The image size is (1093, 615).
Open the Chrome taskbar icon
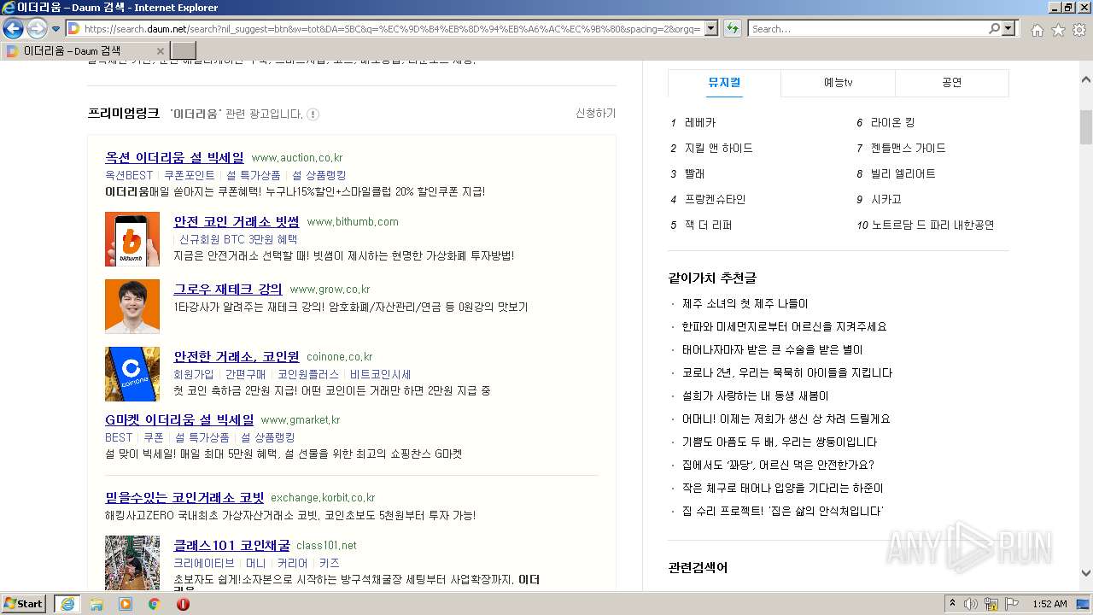(154, 604)
